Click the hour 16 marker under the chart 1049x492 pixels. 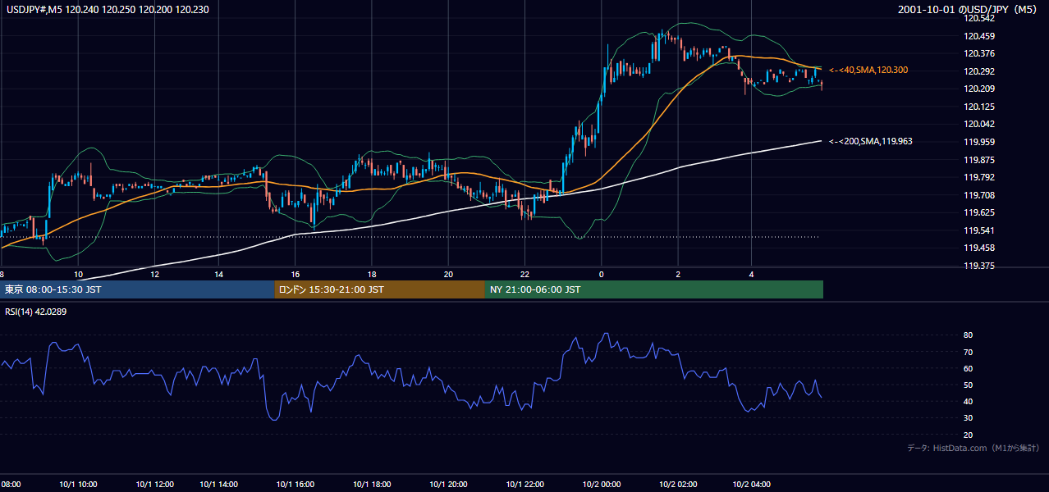pos(295,274)
